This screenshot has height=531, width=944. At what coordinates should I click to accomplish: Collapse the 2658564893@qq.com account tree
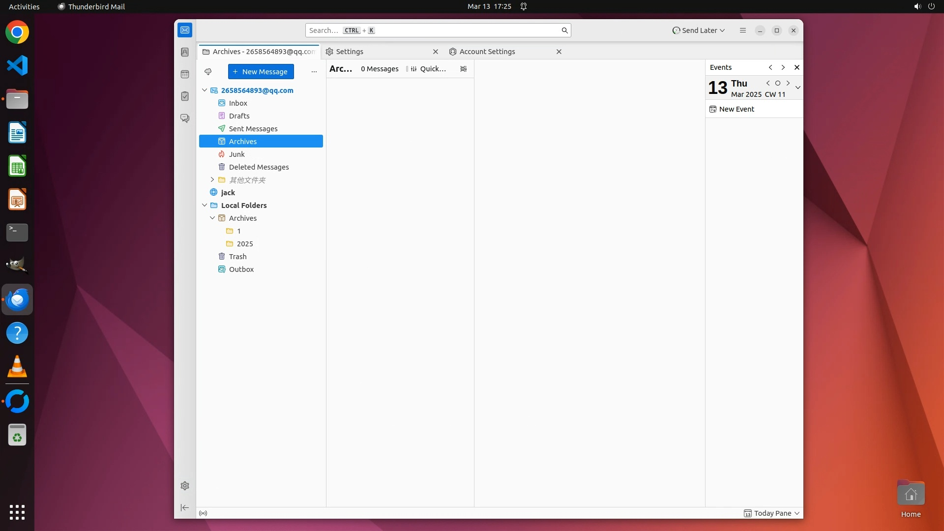pyautogui.click(x=205, y=90)
